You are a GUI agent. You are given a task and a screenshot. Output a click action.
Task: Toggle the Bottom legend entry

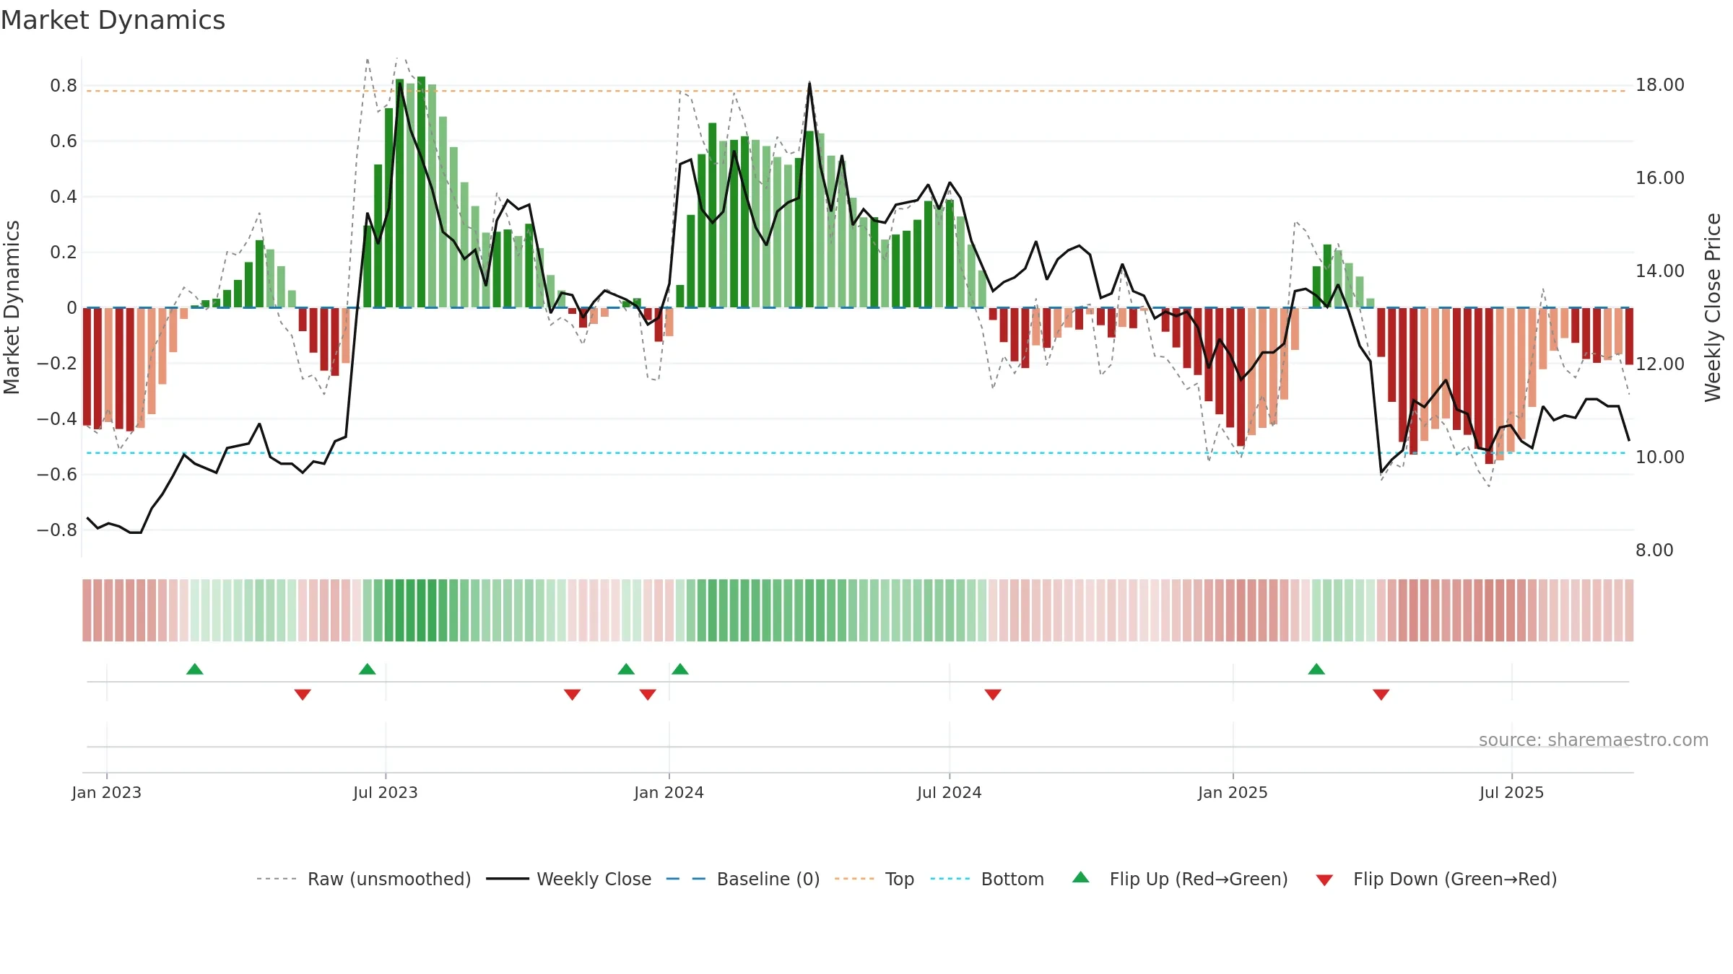[986, 879]
